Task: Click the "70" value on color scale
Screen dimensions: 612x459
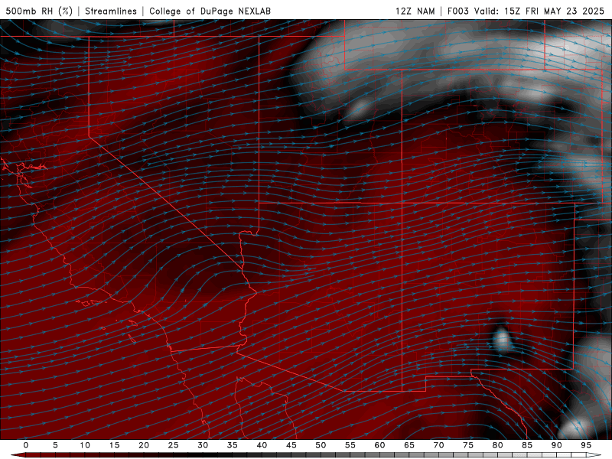Action: tap(438, 445)
